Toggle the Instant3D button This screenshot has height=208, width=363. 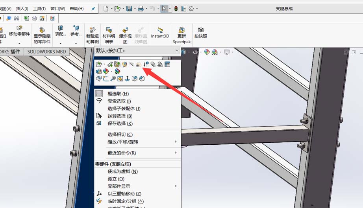pyautogui.click(x=160, y=32)
